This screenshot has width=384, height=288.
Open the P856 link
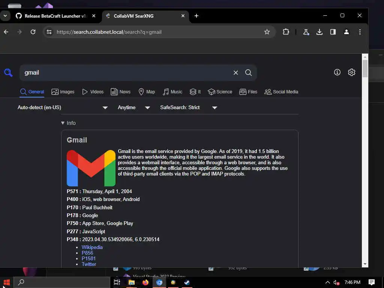click(x=87, y=253)
